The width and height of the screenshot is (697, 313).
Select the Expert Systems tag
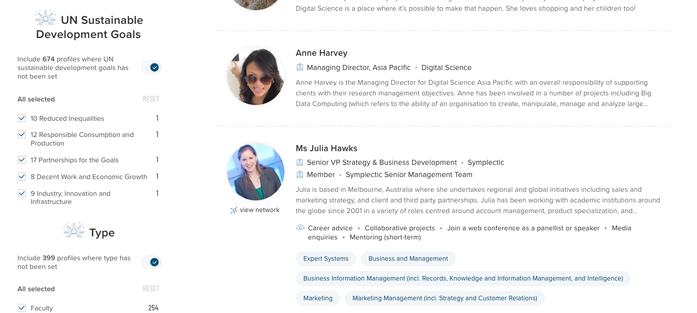tap(326, 259)
